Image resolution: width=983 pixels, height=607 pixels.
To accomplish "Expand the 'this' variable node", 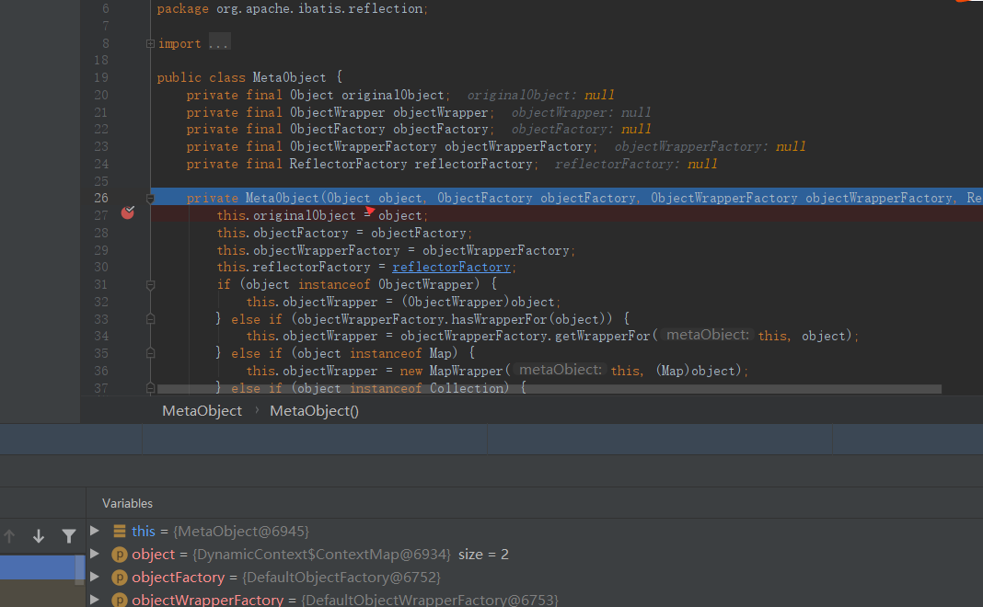I will coord(95,531).
